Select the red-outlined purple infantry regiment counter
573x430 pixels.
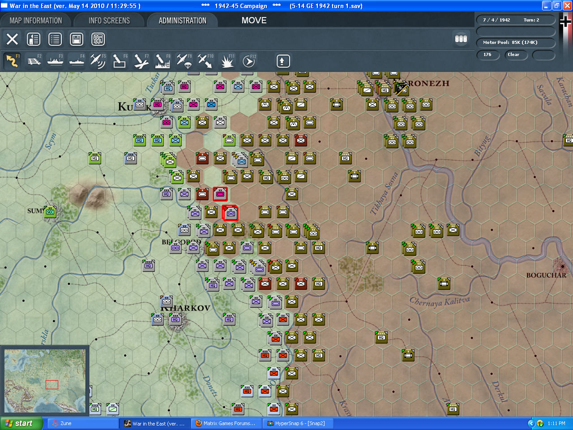point(231,213)
